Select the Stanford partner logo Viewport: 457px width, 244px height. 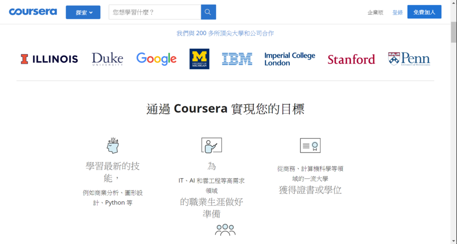click(351, 60)
